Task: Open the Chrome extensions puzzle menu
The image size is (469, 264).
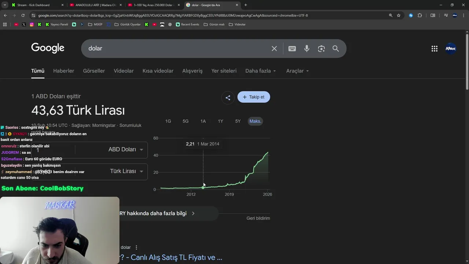Action: coord(420,15)
